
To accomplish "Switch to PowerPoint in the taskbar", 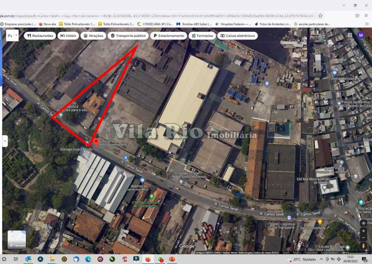I will [x=172, y=259].
